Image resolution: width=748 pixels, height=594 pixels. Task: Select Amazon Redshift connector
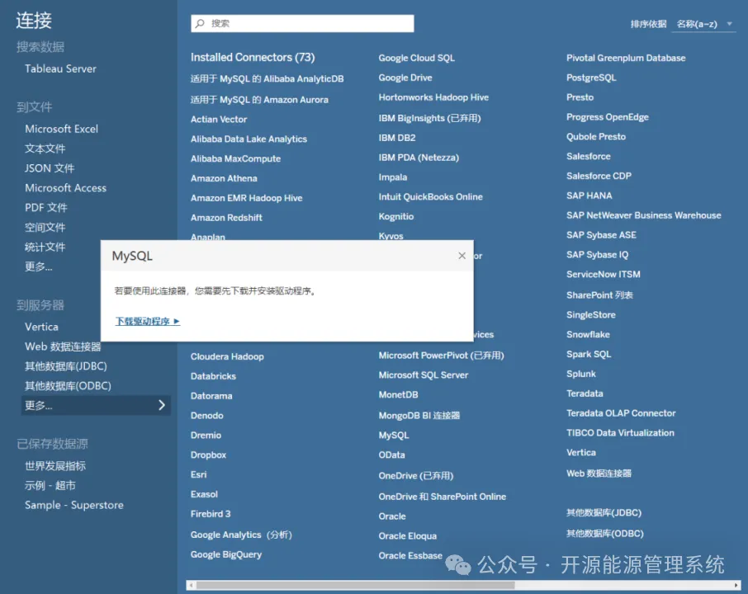226,217
